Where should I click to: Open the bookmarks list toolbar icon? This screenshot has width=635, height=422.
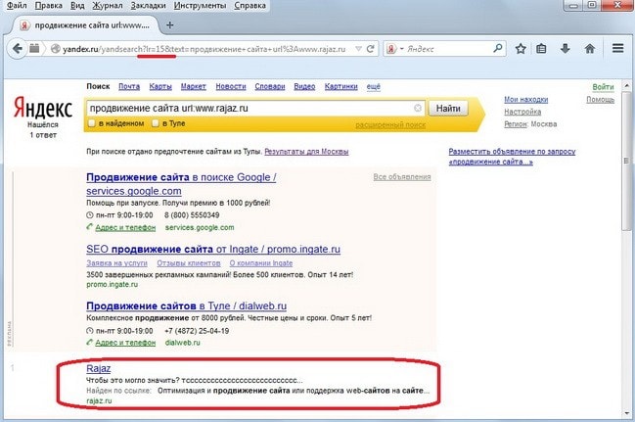coord(542,47)
